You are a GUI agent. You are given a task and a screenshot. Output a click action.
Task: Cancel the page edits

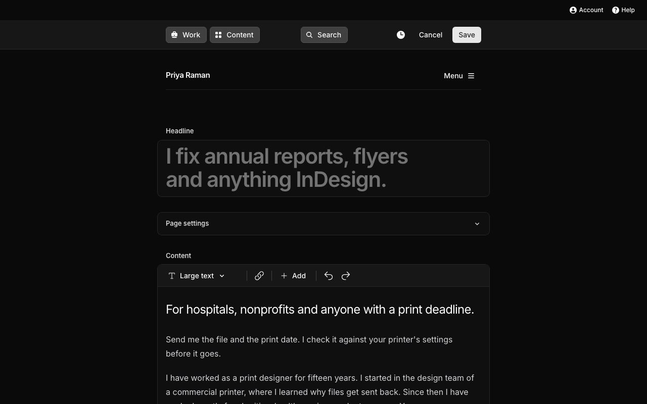click(431, 35)
